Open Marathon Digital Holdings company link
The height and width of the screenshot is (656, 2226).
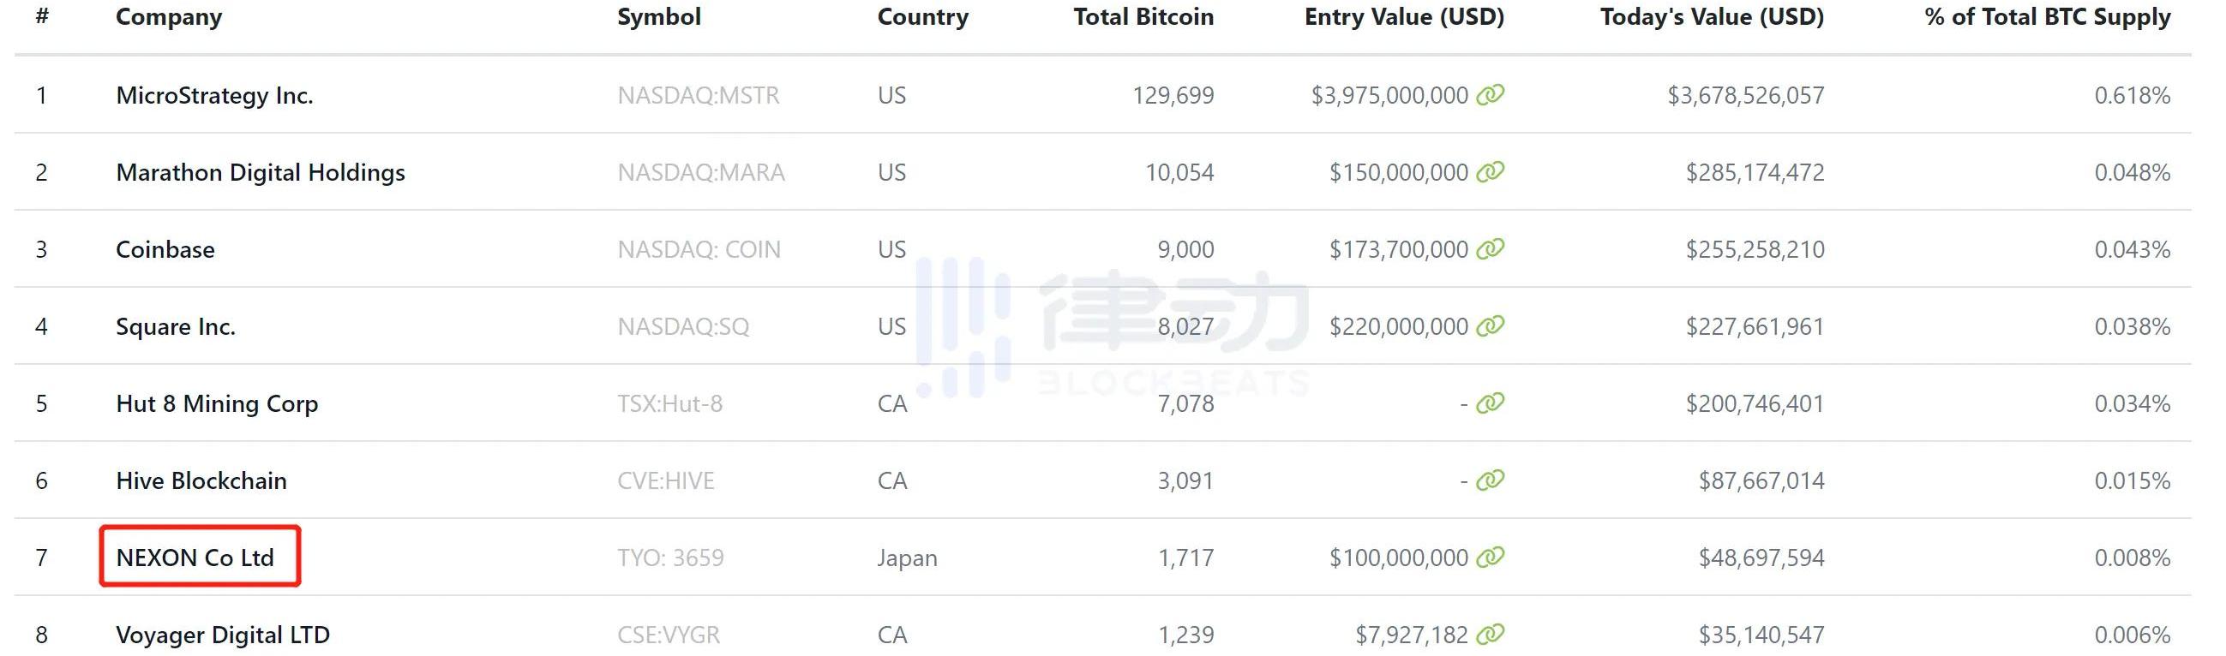click(260, 173)
